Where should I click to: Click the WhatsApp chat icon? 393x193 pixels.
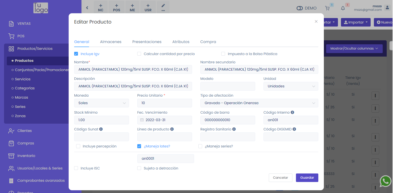[385, 181]
